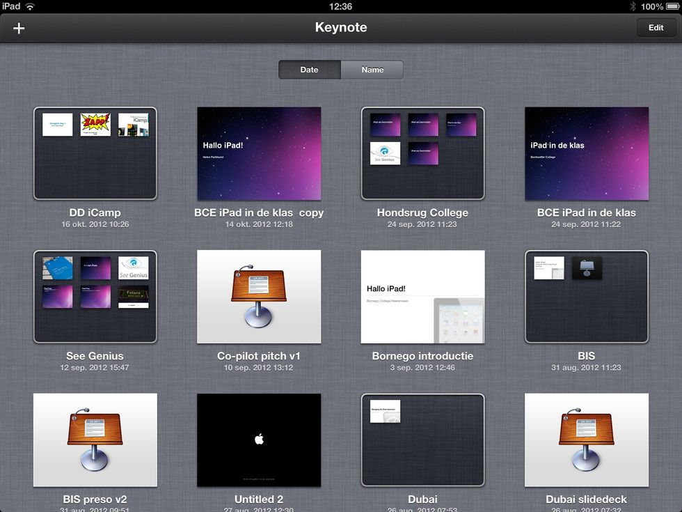Open the DD iCamp presentation

[x=95, y=153]
